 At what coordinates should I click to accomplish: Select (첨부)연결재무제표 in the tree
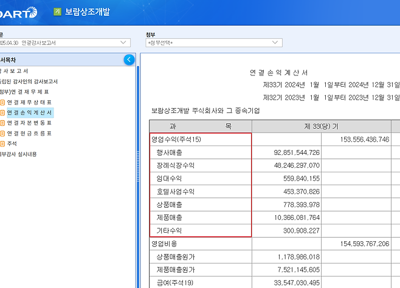(x=24, y=92)
